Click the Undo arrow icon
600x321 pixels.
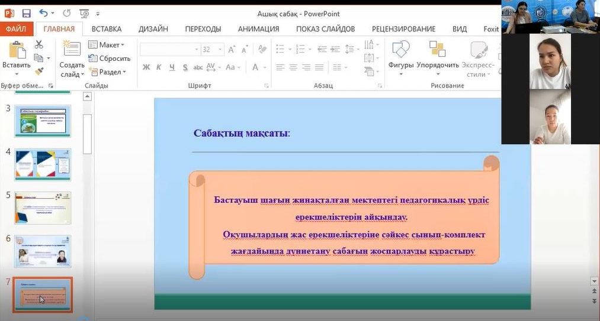pos(44,13)
